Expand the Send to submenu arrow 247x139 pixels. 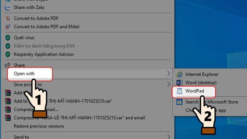[x=169, y=137]
